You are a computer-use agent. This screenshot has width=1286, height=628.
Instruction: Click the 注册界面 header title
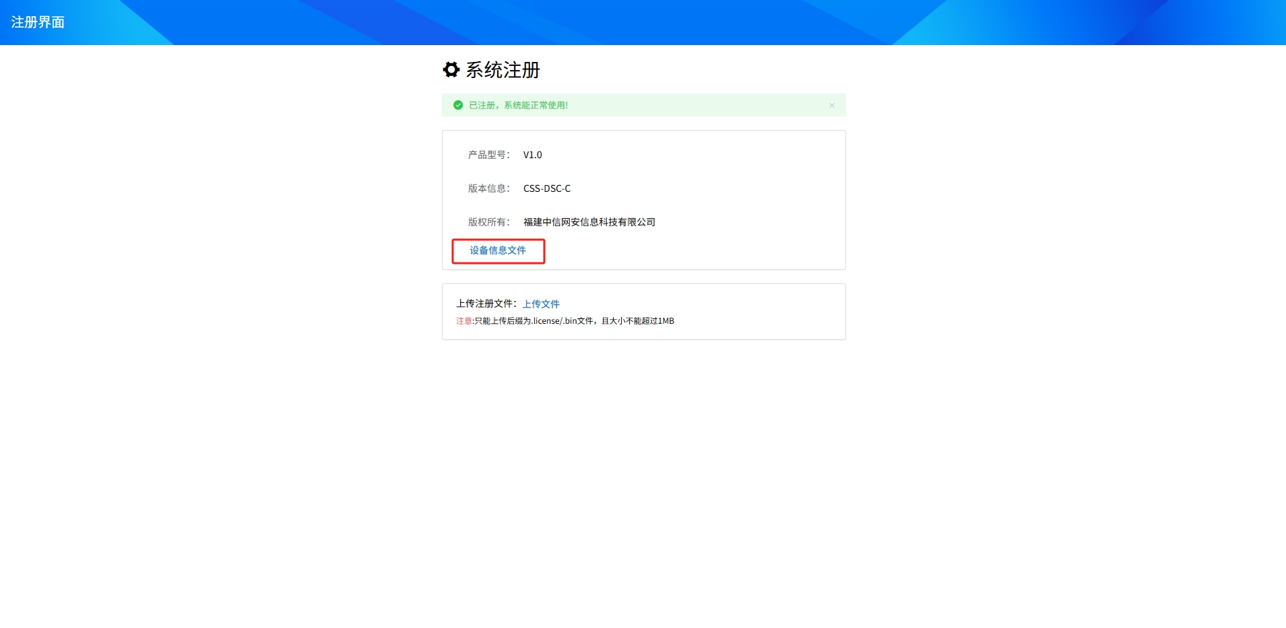[x=38, y=22]
